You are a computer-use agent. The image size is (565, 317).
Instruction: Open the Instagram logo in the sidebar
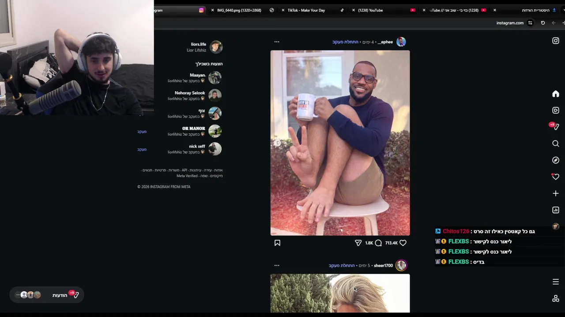(x=556, y=41)
